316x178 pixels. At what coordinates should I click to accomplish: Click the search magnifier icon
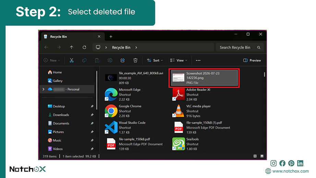point(259,48)
